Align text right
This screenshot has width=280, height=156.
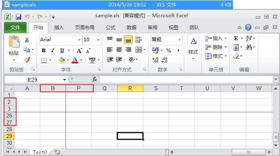click(x=128, y=49)
